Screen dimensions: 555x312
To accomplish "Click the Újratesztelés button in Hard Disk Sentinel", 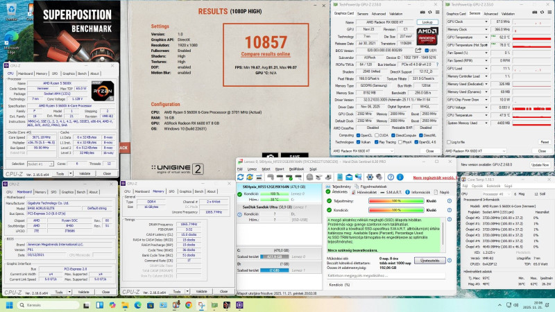I will [x=429, y=261].
